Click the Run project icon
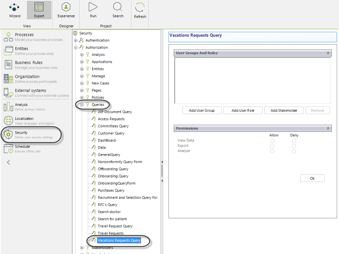The image size is (339, 254). [x=93, y=10]
